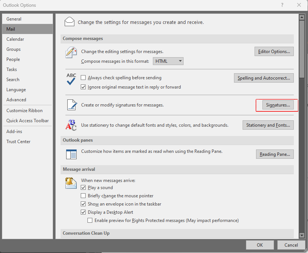
Task: Click the Editor Options button
Action: 274,52
